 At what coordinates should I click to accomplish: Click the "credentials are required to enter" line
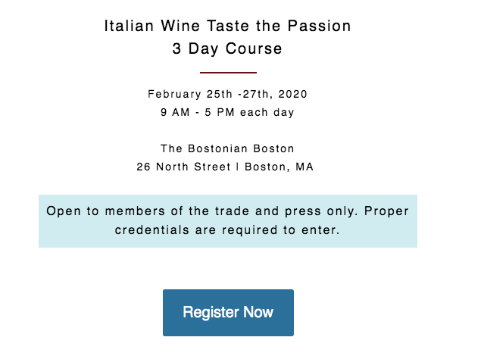tap(227, 229)
